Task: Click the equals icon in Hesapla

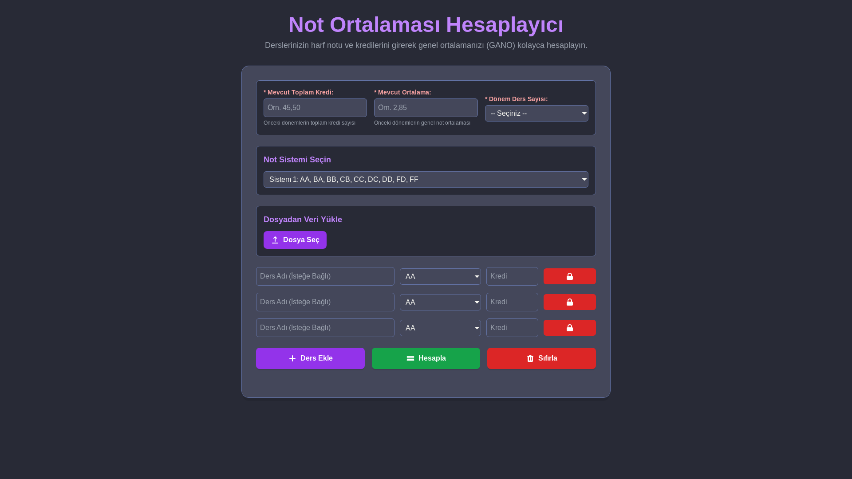Action: click(x=410, y=358)
